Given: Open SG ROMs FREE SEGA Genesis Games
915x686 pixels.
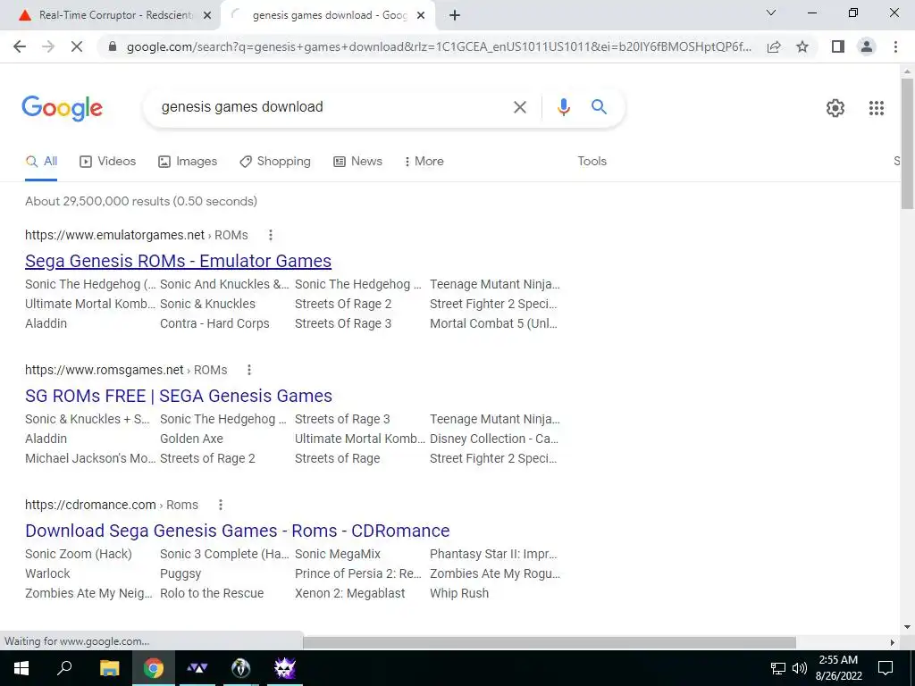Looking at the screenshot, I should click(x=179, y=396).
